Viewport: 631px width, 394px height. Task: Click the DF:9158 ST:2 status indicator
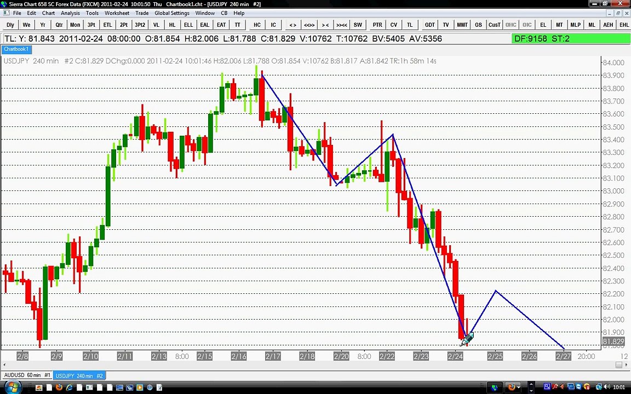(x=571, y=39)
